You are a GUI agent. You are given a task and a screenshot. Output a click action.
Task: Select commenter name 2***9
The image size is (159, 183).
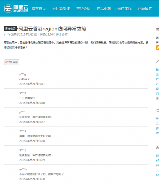pyautogui.click(x=23, y=131)
